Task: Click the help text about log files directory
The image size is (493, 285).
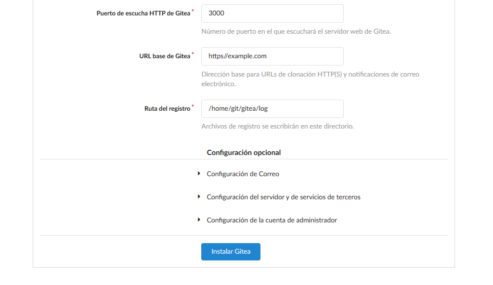Action: [277, 127]
